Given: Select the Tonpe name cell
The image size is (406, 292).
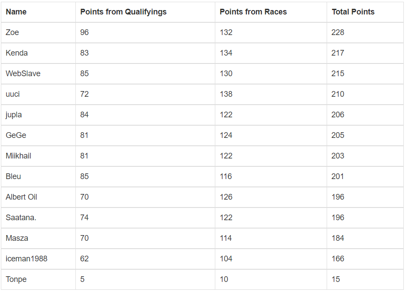Looking at the screenshot, I should pos(16,279).
